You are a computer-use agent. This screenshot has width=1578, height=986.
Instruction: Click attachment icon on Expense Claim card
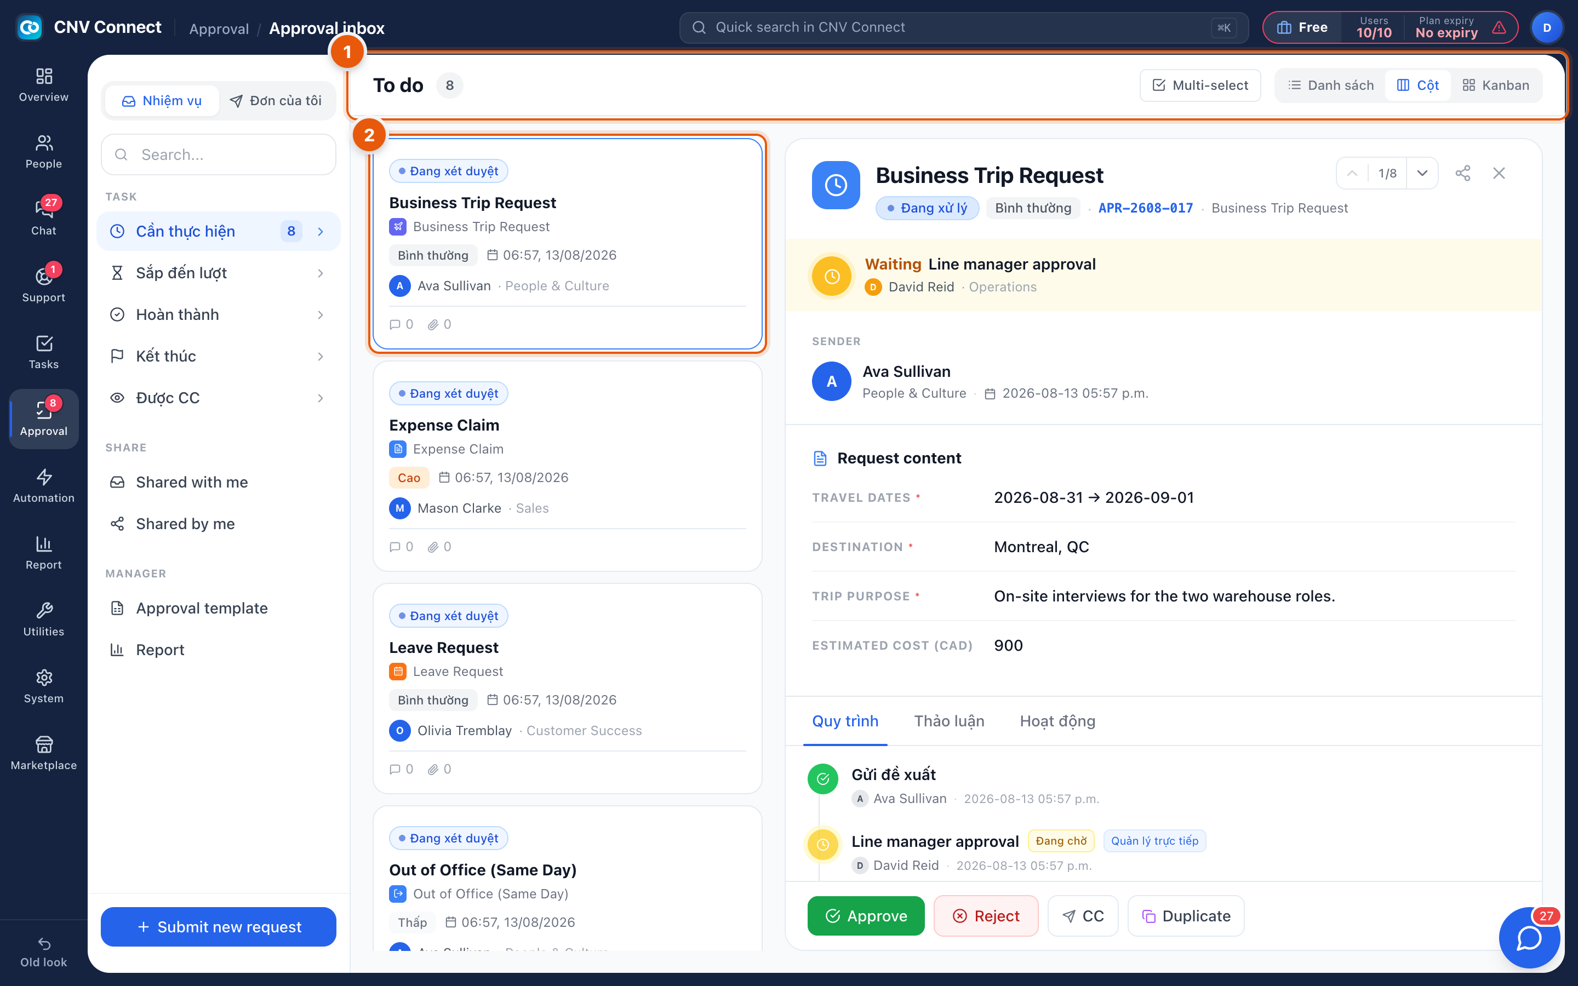point(433,547)
